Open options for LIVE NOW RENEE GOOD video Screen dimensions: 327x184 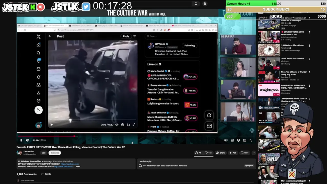click(310, 32)
